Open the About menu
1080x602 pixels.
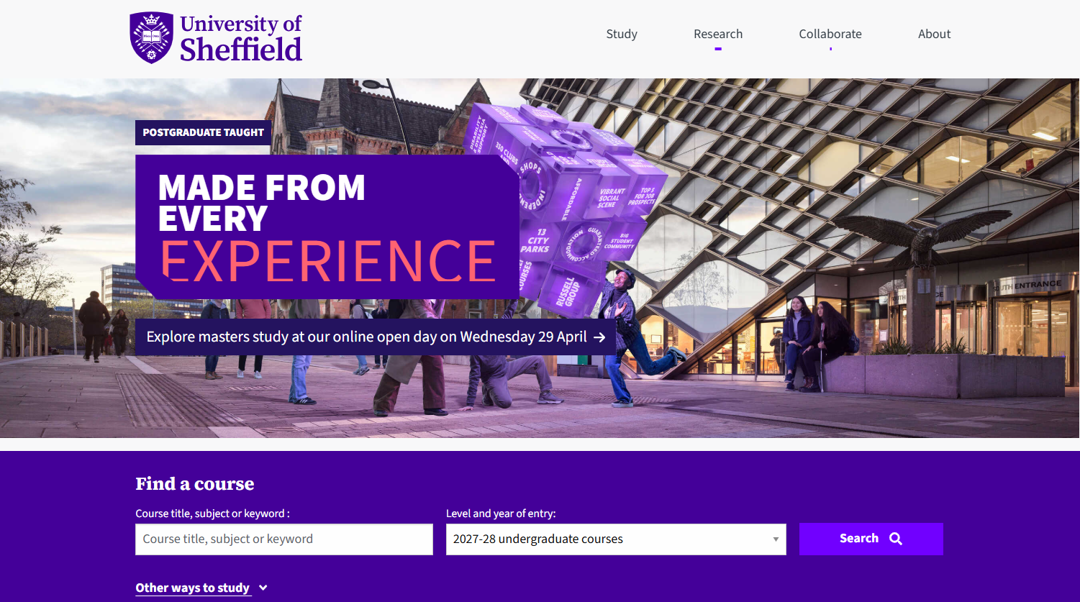click(934, 34)
